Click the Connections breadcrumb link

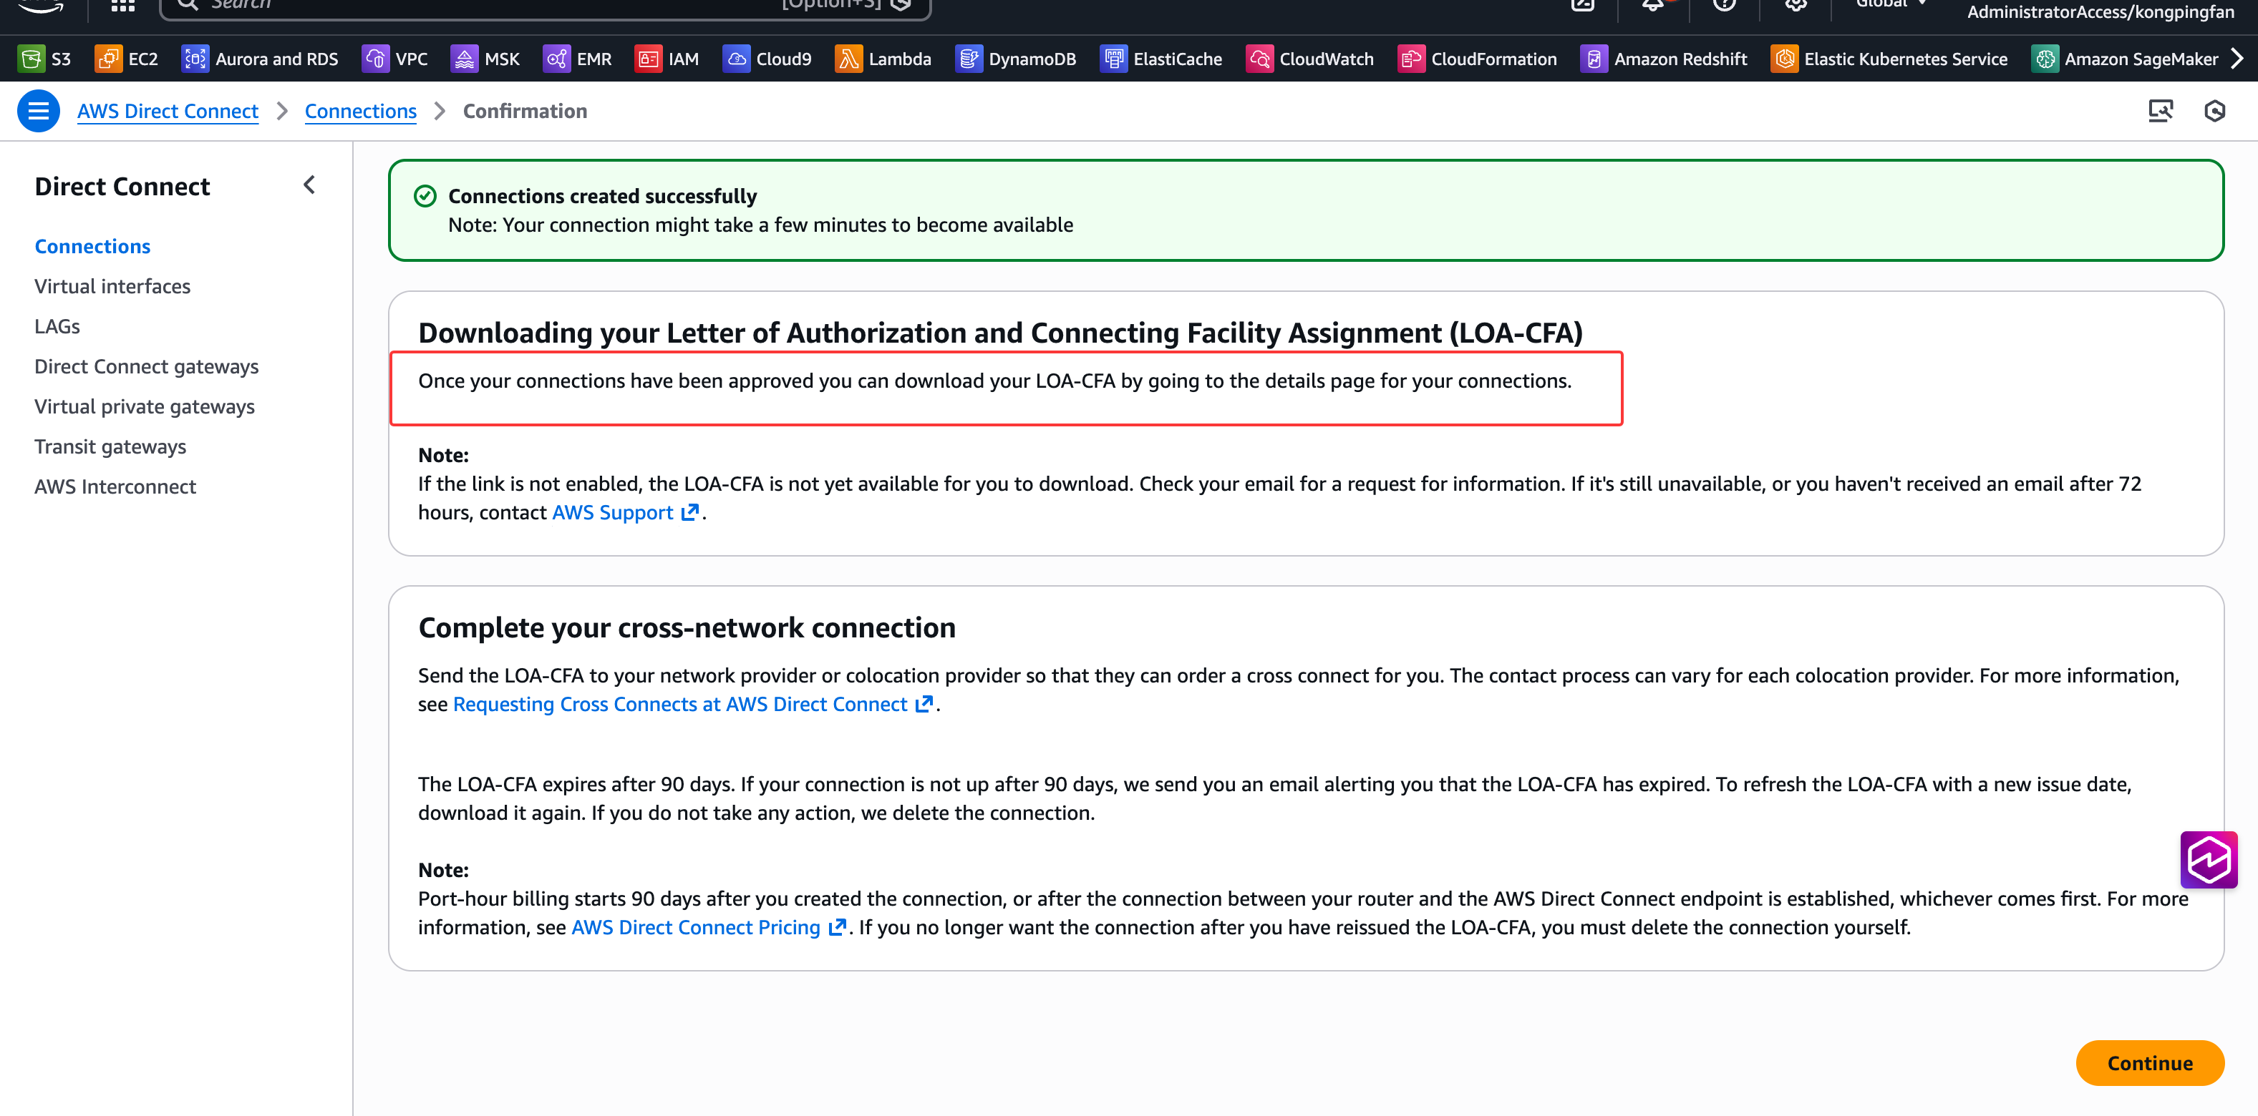coord(360,112)
